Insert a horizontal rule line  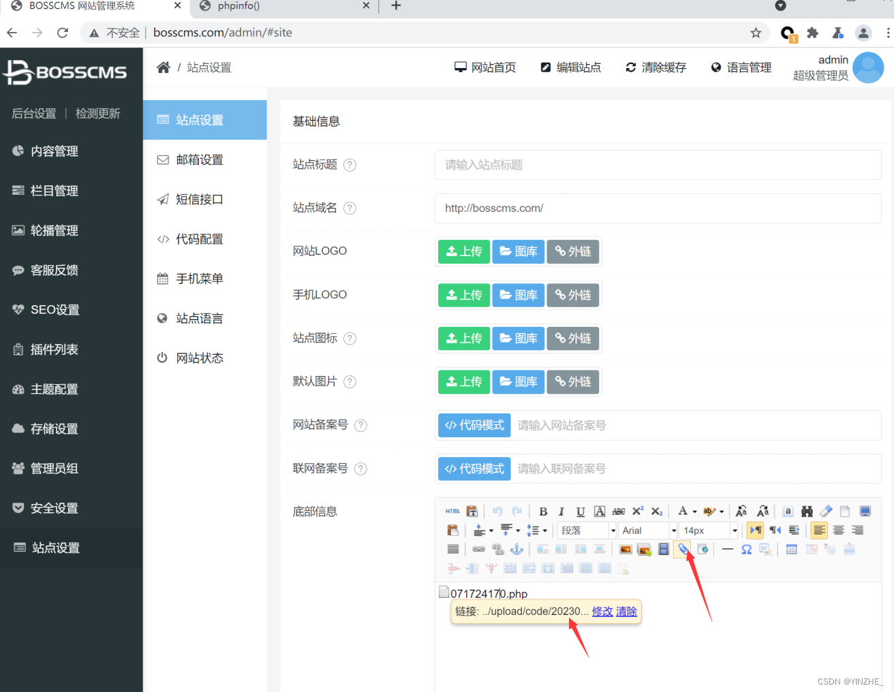pyautogui.click(x=728, y=549)
